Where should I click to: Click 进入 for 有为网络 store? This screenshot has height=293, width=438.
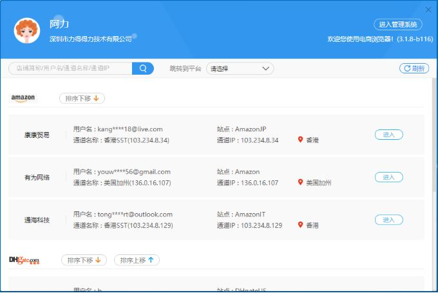(x=388, y=177)
